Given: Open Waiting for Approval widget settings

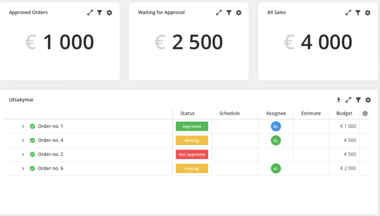Looking at the screenshot, I should (239, 13).
